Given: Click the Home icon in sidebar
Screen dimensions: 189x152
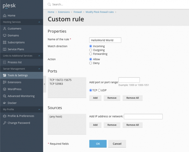Looking at the screenshot, I should point(5,15).
